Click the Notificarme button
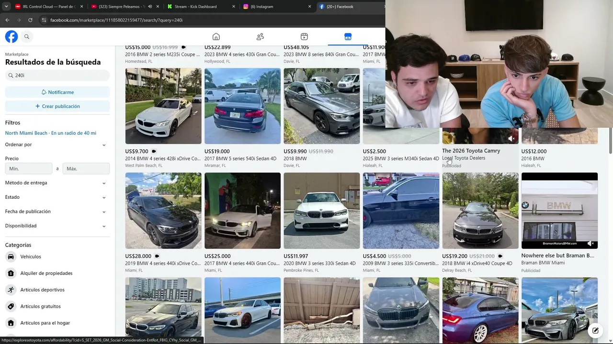The width and height of the screenshot is (613, 344). tap(57, 92)
